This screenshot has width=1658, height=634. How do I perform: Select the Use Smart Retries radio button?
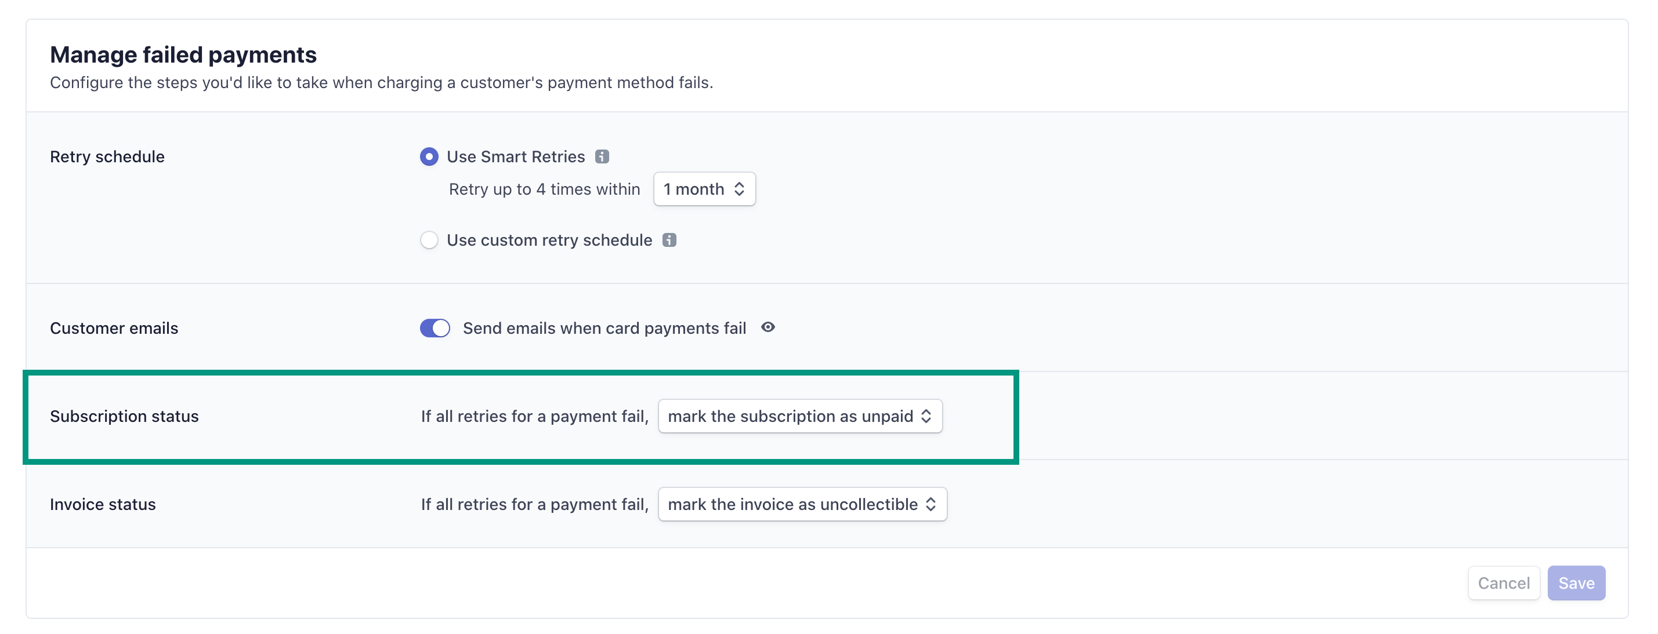pos(429,156)
